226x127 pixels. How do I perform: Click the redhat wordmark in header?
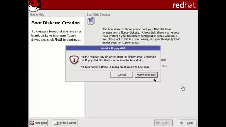[x=184, y=5]
